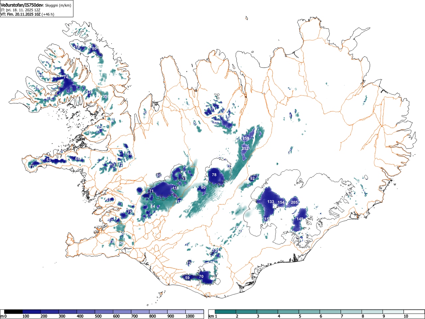Image resolution: width=425 pixels, height=319 pixels.
Task: Click the 90 visibility value
Action: click(x=203, y=188)
